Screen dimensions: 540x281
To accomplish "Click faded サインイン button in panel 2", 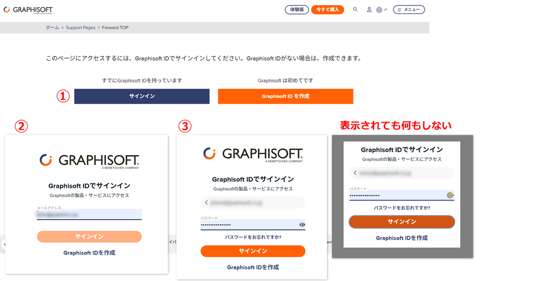I will (x=89, y=237).
